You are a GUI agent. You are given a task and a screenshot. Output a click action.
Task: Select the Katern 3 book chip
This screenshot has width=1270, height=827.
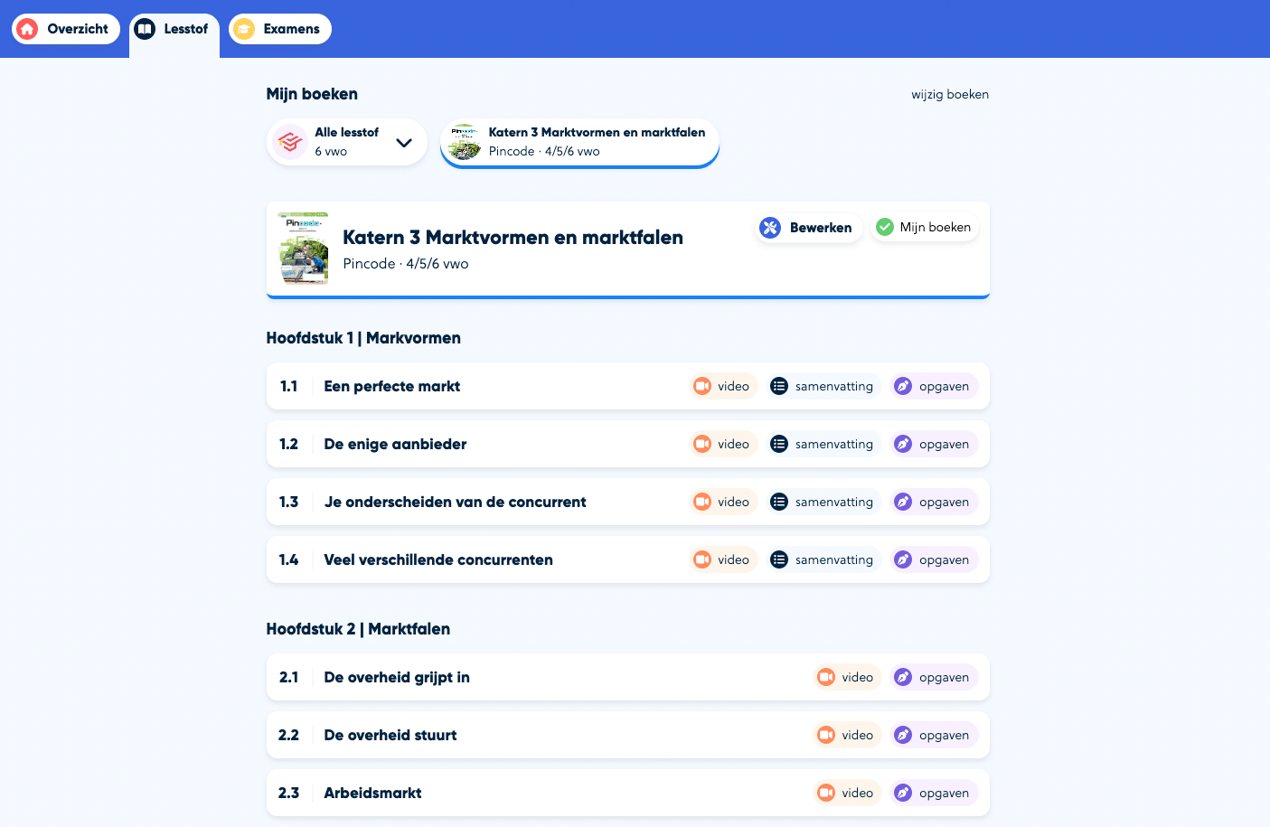[579, 142]
